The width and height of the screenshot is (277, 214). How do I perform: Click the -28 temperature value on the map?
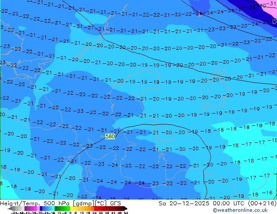point(250,7)
